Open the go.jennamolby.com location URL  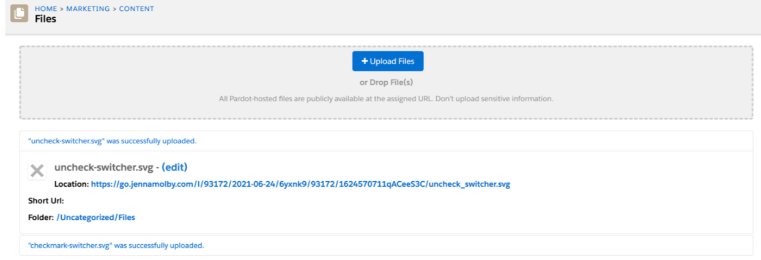[300, 184]
